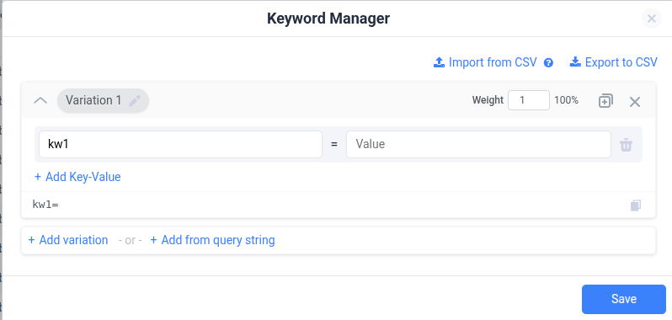Delete the kw1 key-value row via trash icon

[627, 145]
